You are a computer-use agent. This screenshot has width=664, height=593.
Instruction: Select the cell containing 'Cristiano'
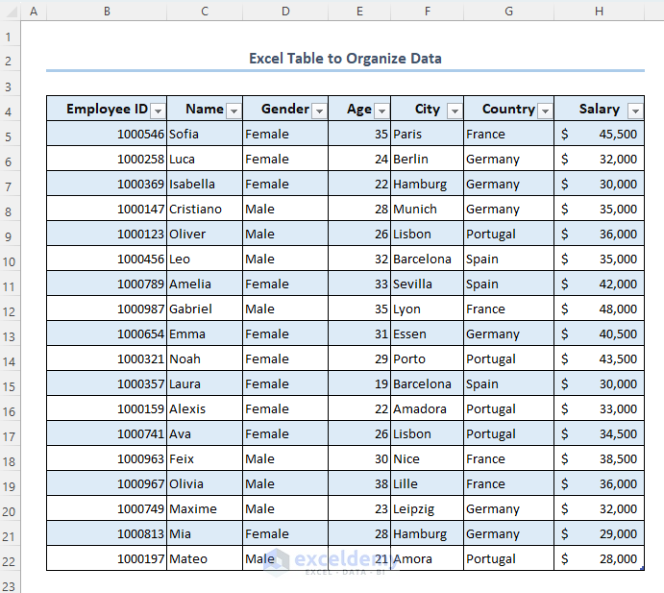click(205, 209)
